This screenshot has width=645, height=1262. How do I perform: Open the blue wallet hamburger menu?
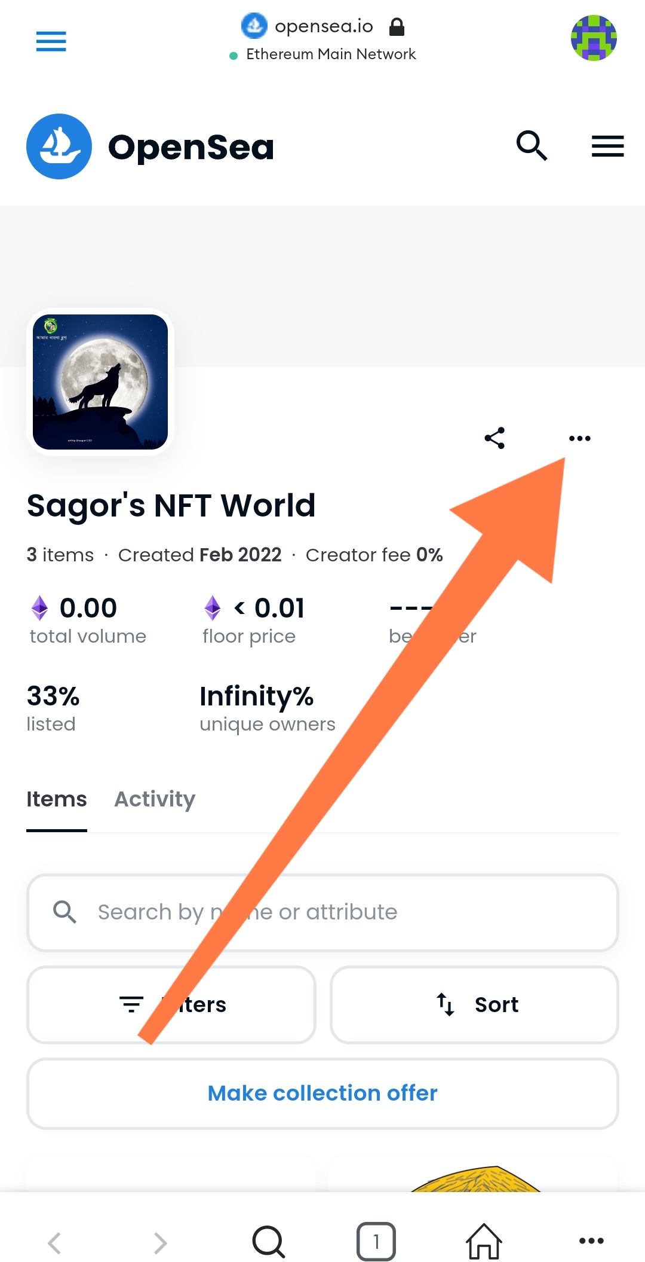tap(51, 41)
